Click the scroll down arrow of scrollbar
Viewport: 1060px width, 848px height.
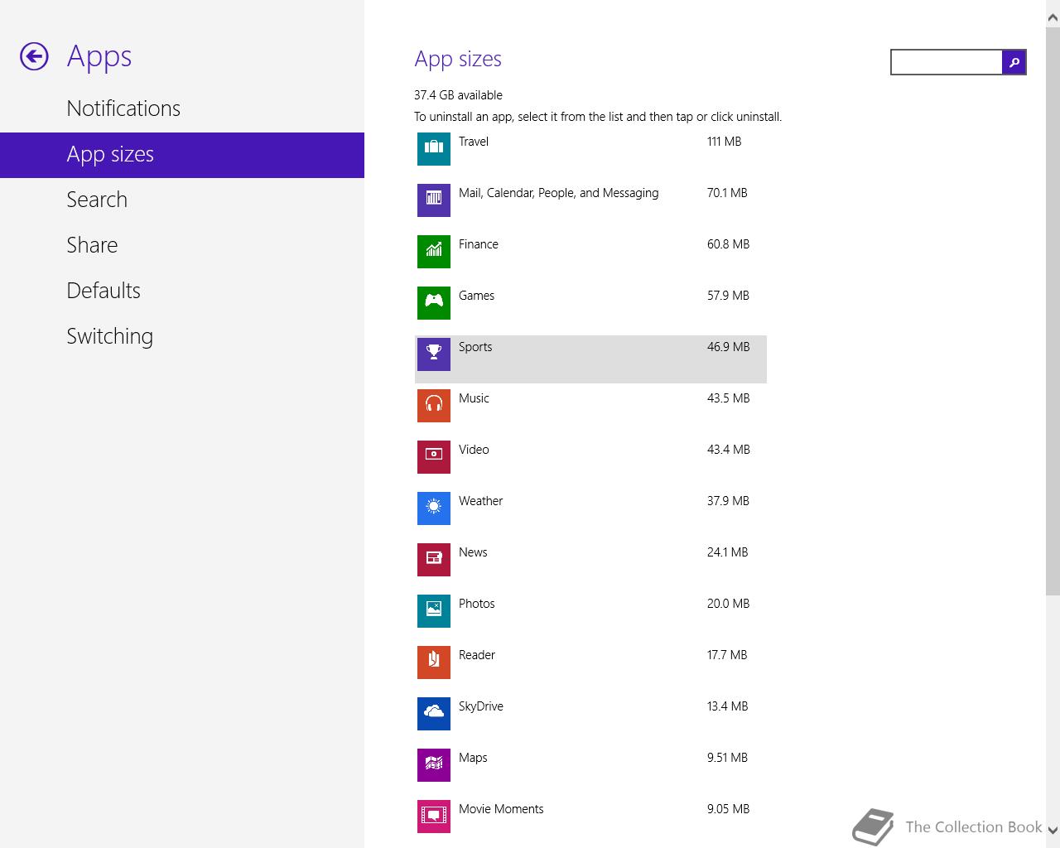coord(1053,830)
